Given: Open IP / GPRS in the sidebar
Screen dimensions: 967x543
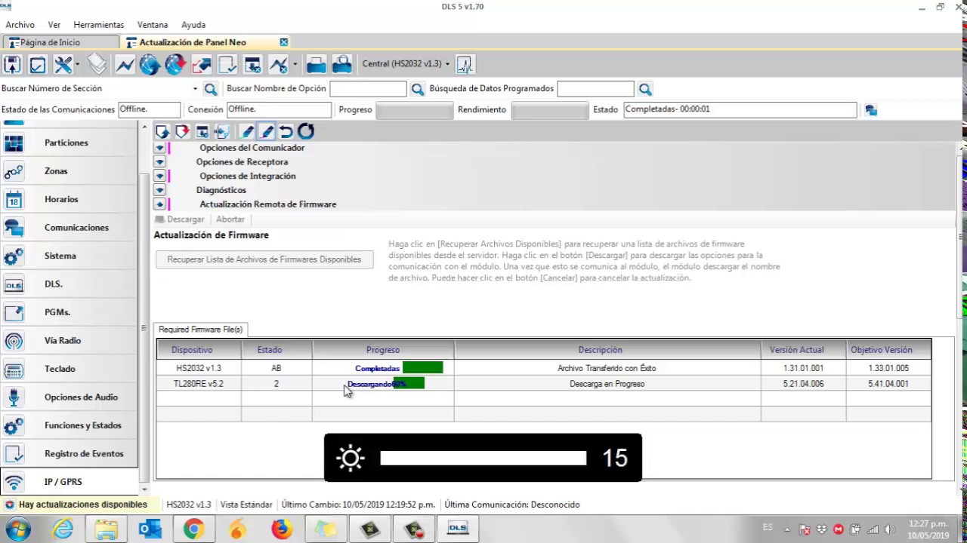Looking at the screenshot, I should point(69,482).
